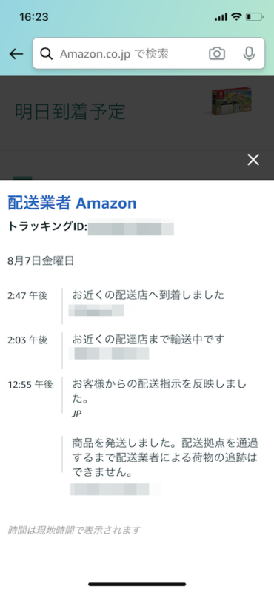
Task: Tap the microphone voice search icon
Action: coord(248,53)
